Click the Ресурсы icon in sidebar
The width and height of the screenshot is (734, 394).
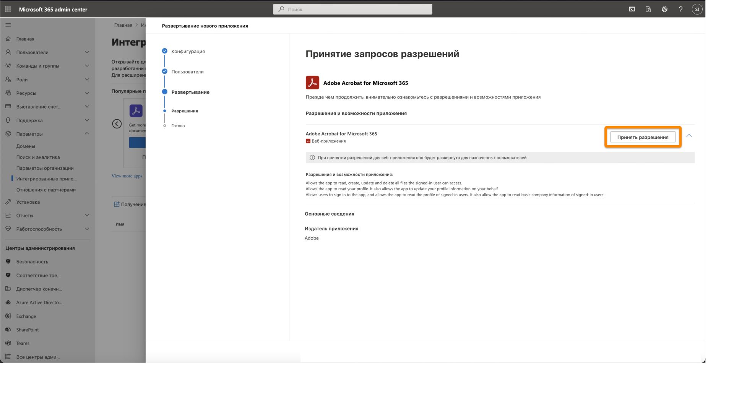click(8, 93)
